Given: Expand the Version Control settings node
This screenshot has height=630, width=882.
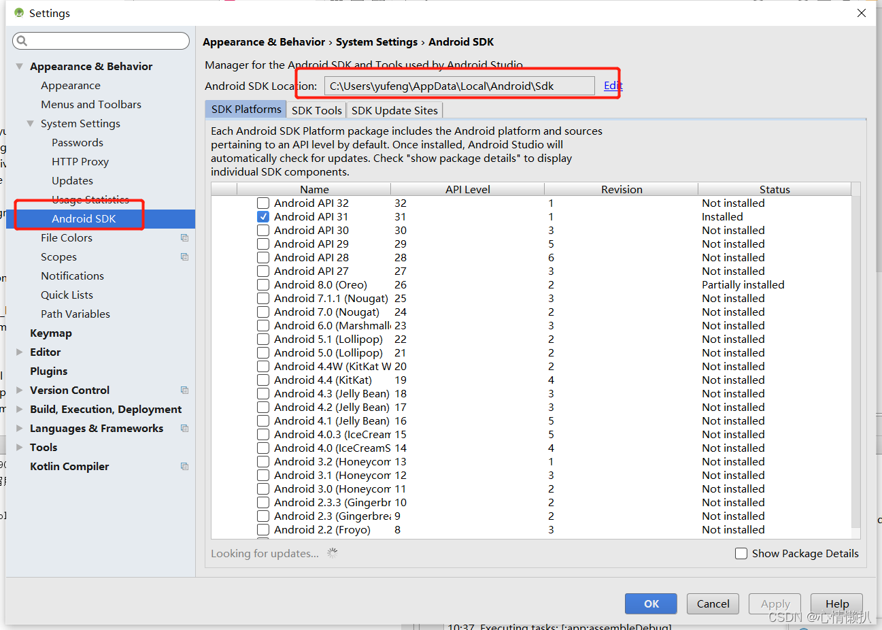Looking at the screenshot, I should pyautogui.click(x=19, y=390).
